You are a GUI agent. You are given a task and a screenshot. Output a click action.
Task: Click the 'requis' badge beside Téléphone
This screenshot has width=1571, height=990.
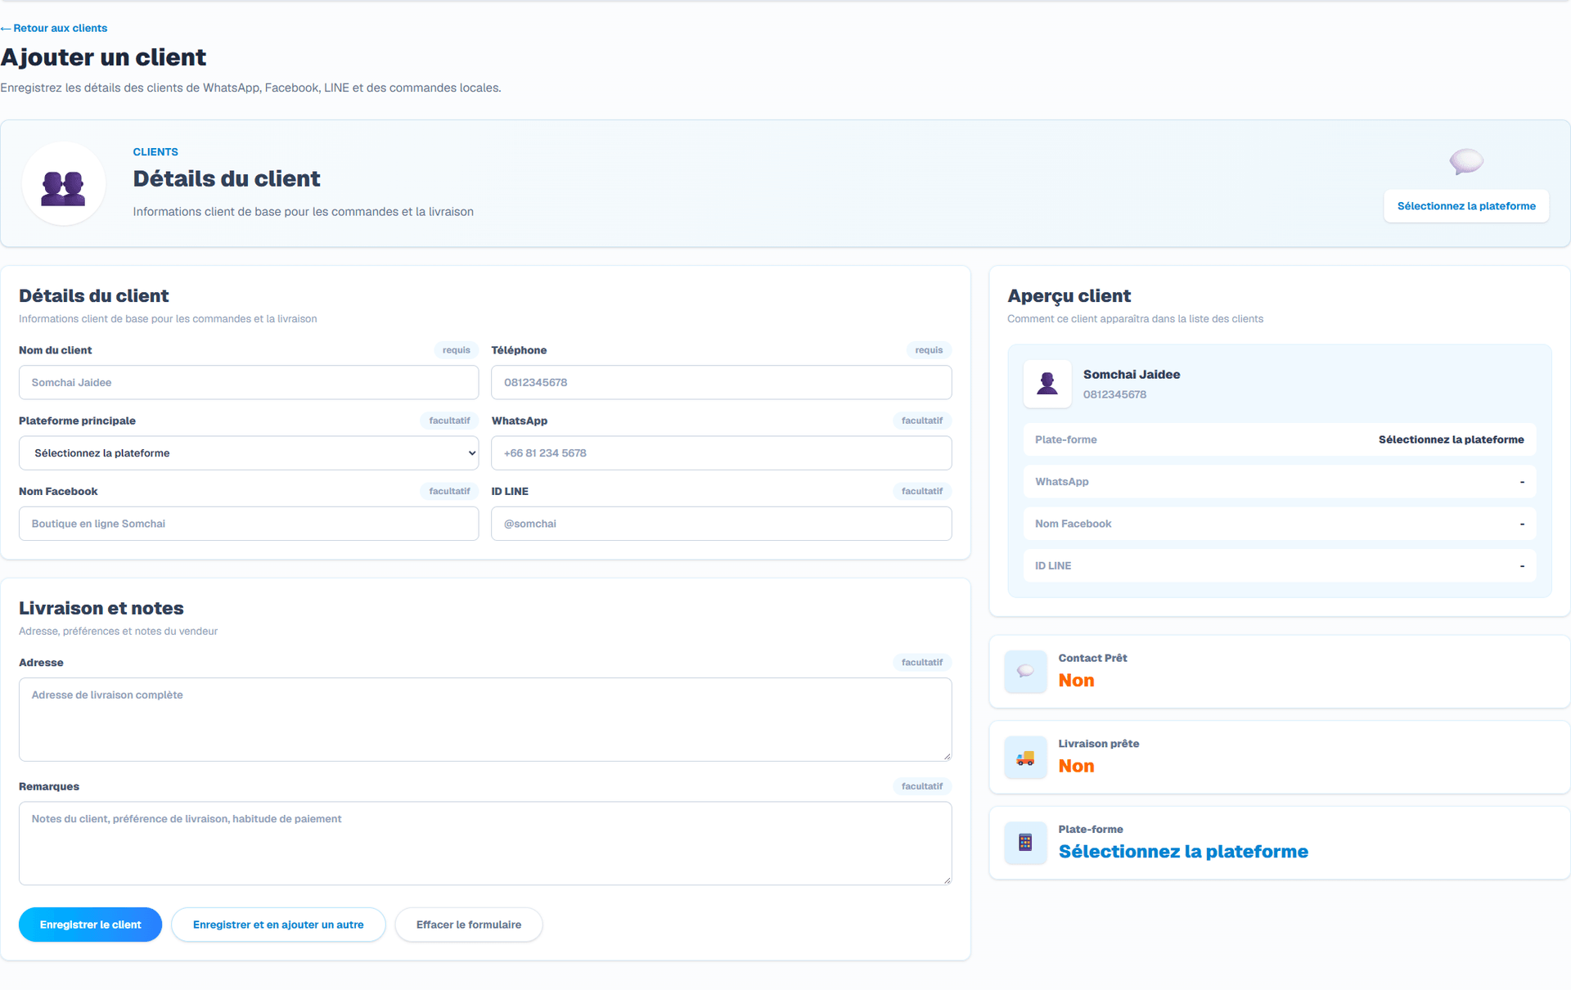pyautogui.click(x=929, y=350)
